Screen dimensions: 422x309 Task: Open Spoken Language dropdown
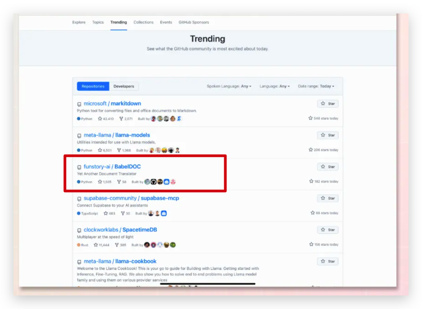pos(229,86)
